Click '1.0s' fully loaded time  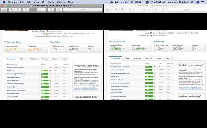point(159,49)
